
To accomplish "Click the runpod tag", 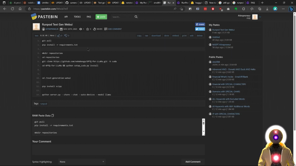I will coord(44,104).
